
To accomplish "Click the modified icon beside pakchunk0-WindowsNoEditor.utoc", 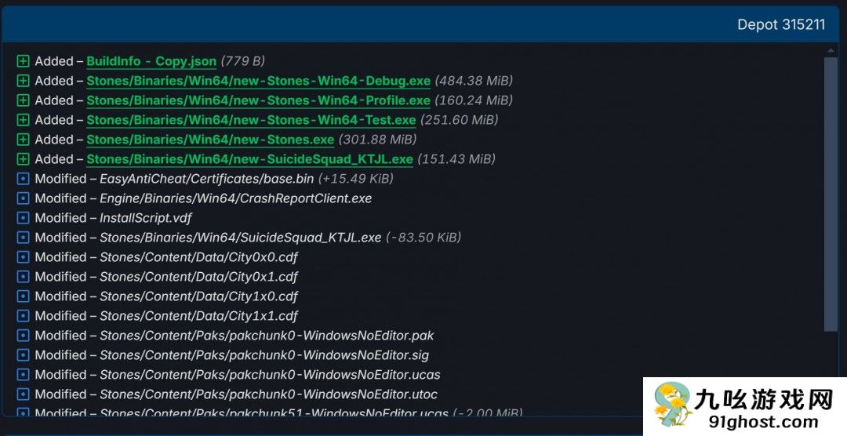I will tap(23, 394).
